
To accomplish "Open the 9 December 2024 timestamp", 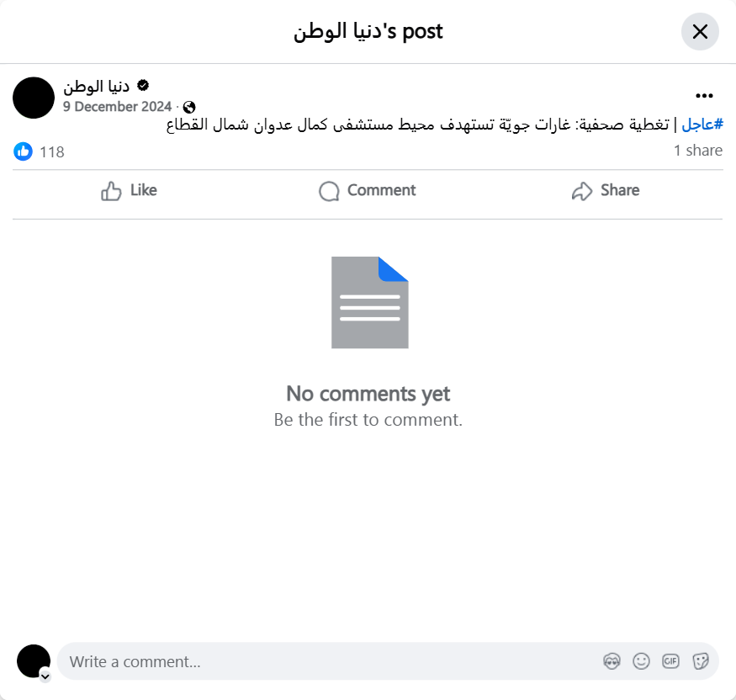I will [118, 107].
